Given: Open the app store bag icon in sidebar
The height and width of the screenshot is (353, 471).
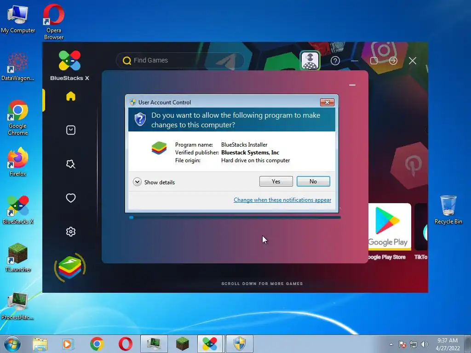Looking at the screenshot, I should (71, 130).
